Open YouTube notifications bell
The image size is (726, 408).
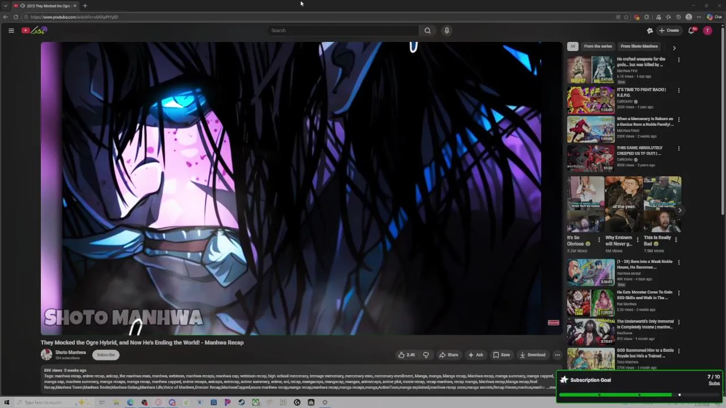click(691, 31)
